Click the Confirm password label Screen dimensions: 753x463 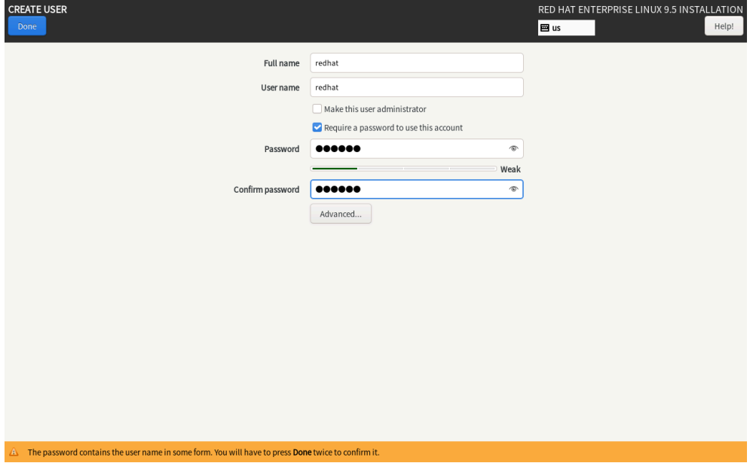point(267,190)
